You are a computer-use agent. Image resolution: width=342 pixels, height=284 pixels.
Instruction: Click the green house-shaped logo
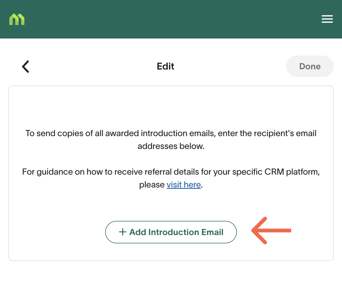(x=17, y=19)
